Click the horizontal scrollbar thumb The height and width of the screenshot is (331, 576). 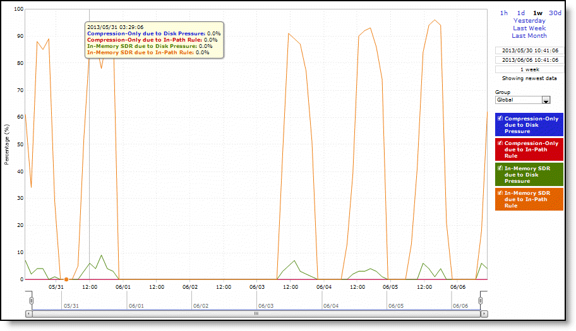[x=256, y=313]
